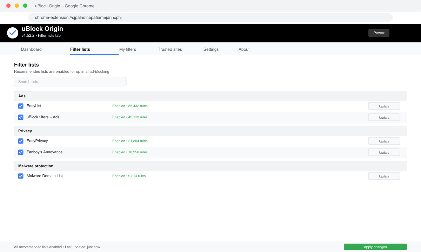Click the "All recommended lists enabled" status text
This screenshot has width=421, height=252.
coord(38,247)
